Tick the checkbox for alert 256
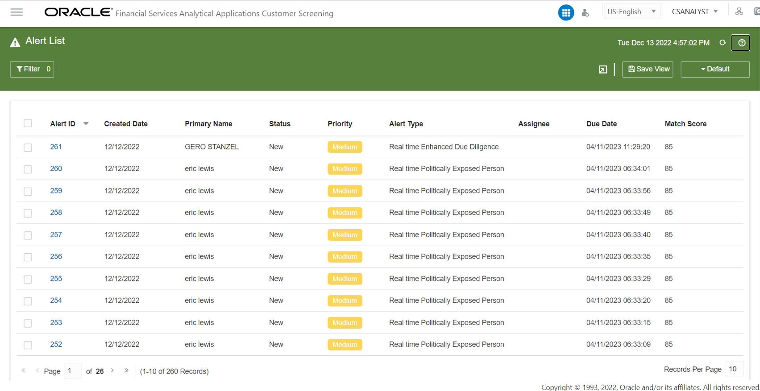 click(28, 257)
